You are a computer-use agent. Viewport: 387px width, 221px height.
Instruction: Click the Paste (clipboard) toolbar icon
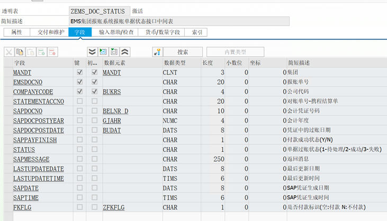tap(31, 52)
